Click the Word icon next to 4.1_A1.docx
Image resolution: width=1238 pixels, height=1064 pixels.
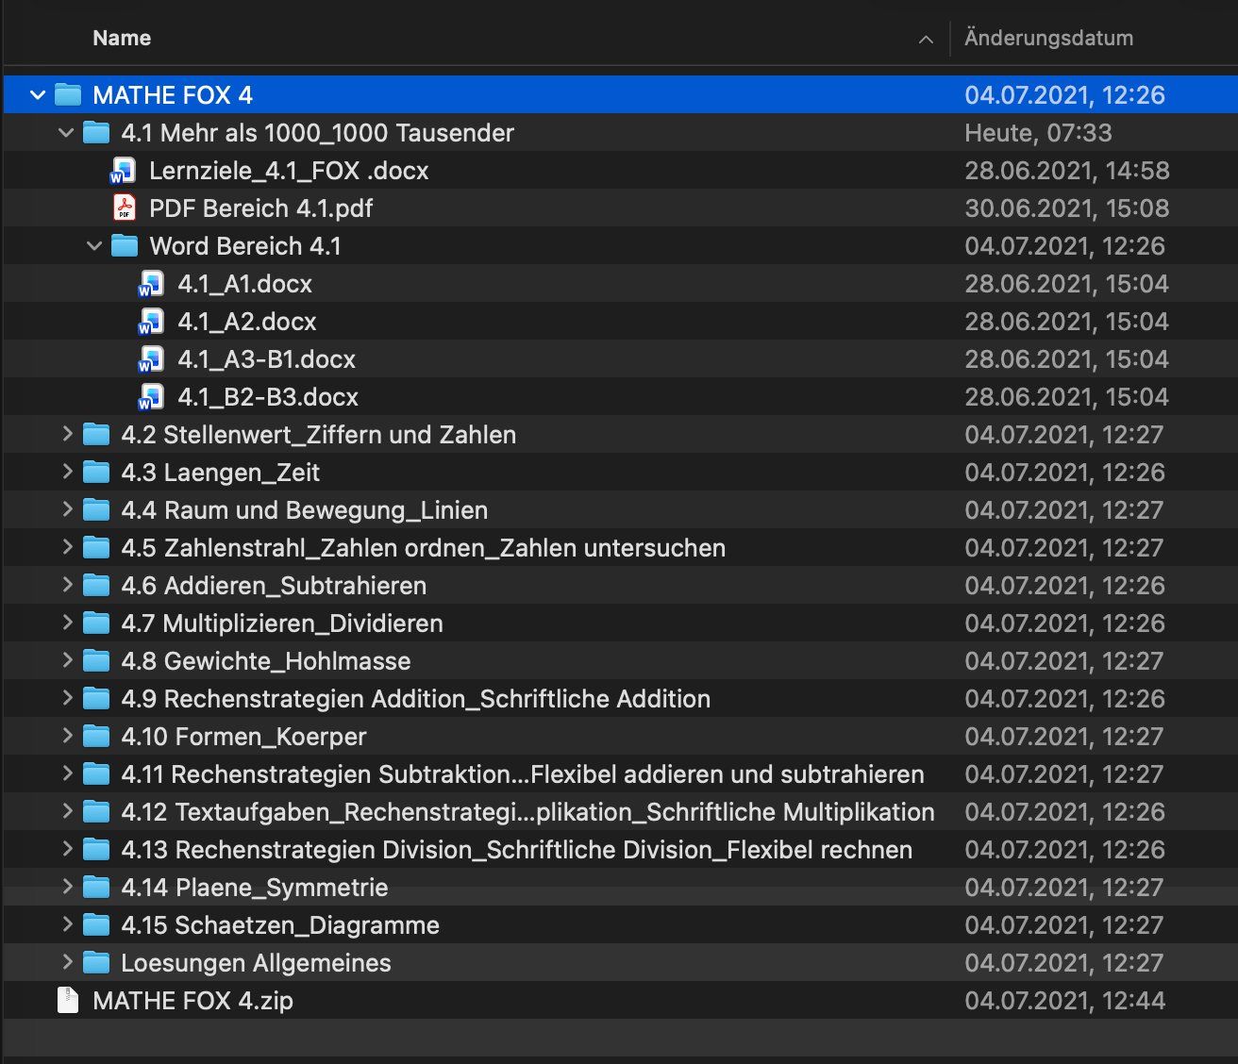152,284
